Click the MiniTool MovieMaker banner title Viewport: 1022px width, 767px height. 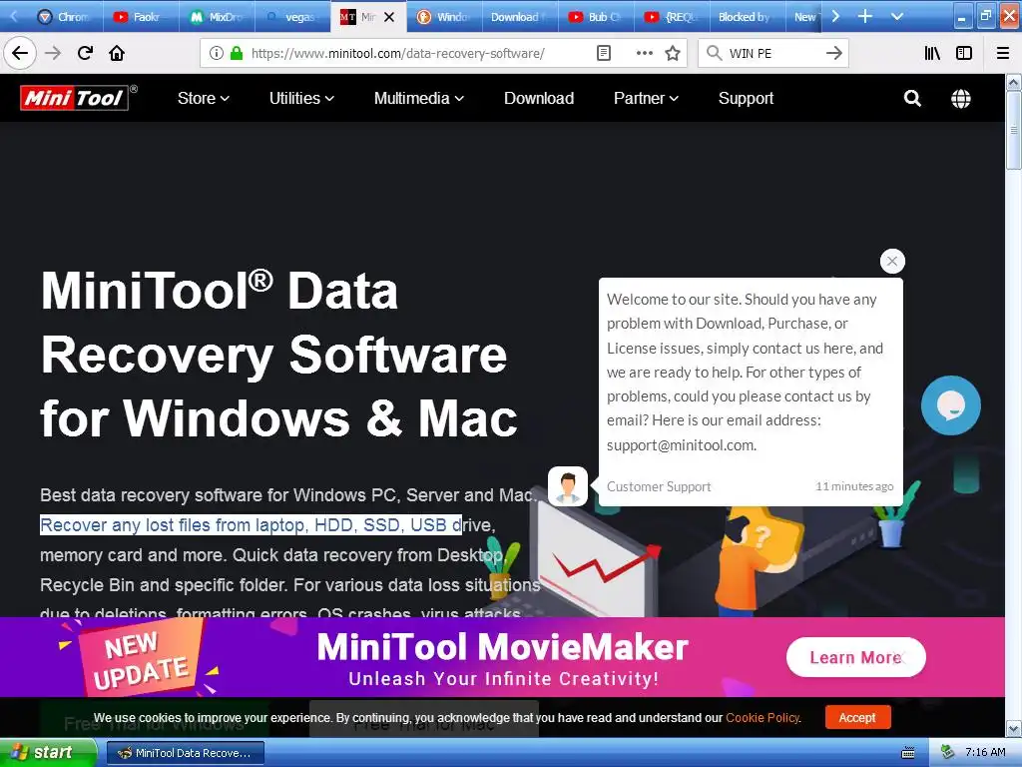pyautogui.click(x=503, y=647)
